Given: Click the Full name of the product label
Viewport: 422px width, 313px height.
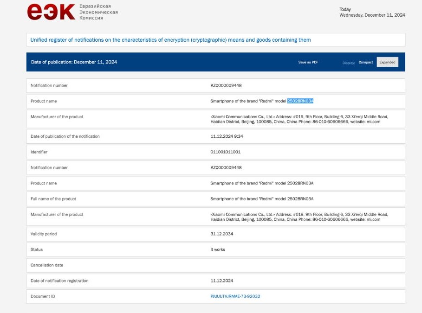Looking at the screenshot, I should pyautogui.click(x=53, y=199).
